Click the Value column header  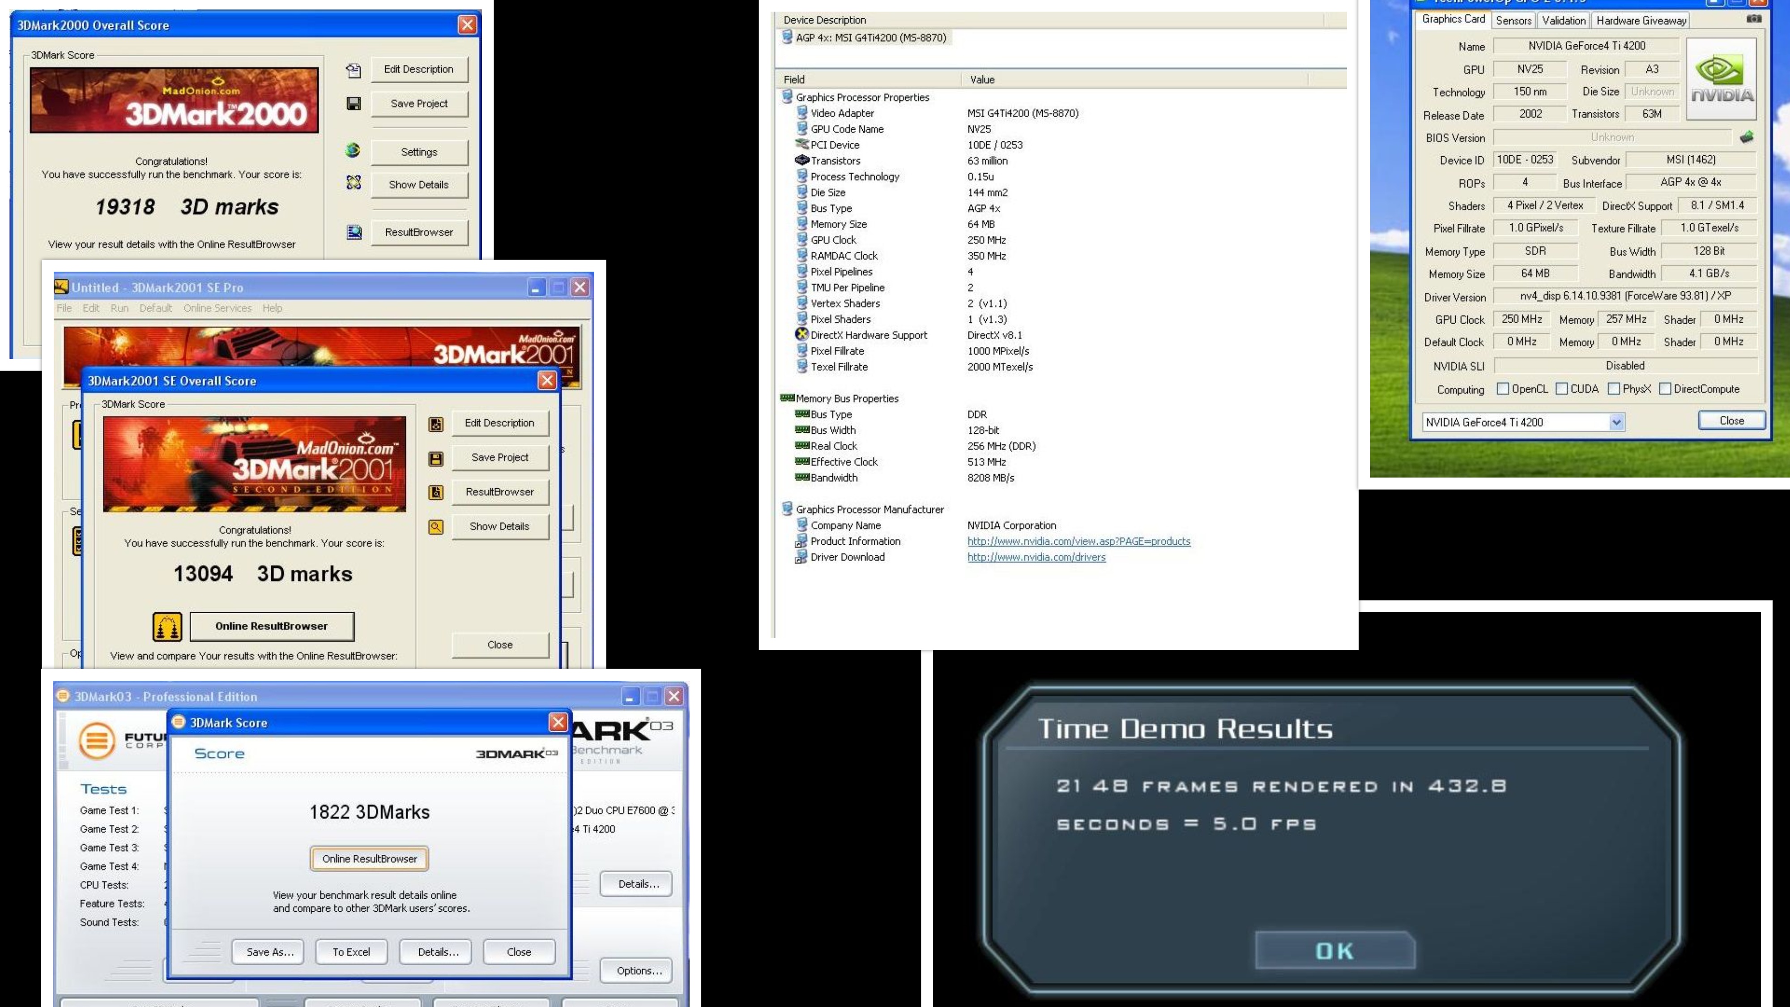tap(1135, 79)
